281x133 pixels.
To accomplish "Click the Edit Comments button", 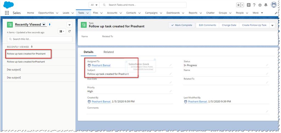I will tap(207, 25).
